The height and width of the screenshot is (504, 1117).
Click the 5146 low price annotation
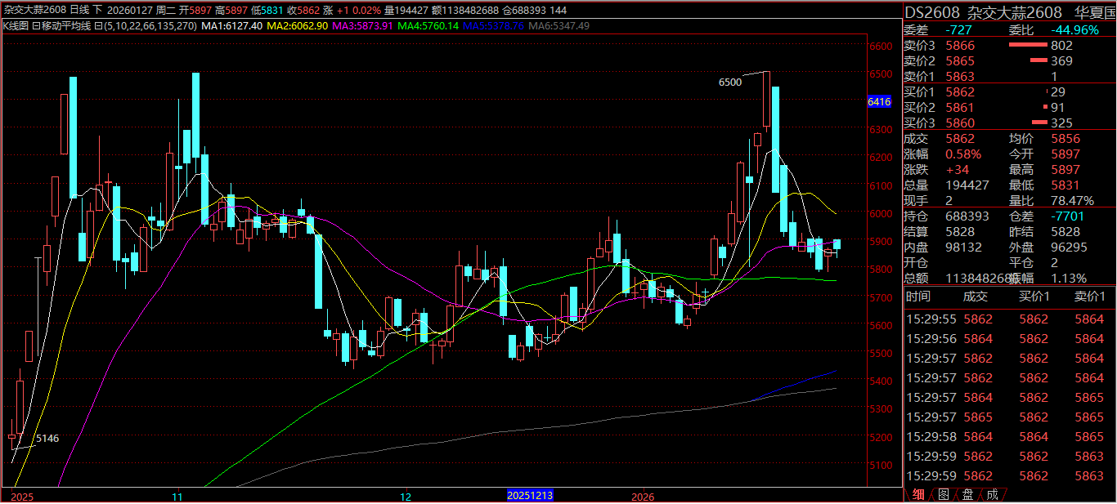tap(47, 439)
